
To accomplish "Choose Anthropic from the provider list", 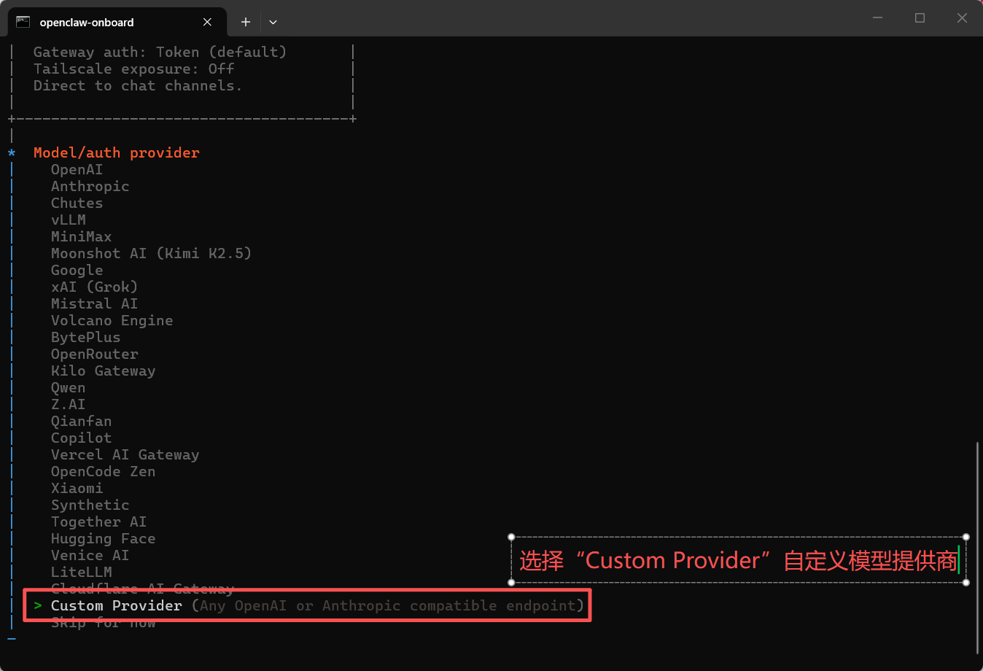I will click(90, 187).
